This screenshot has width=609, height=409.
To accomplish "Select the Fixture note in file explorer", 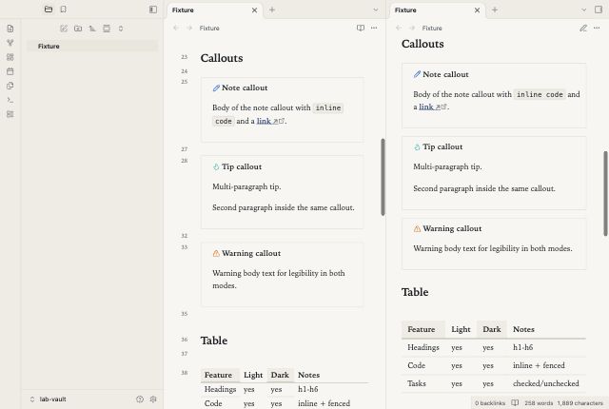I will 92,47.
